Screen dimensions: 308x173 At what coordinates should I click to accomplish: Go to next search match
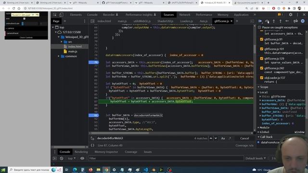(216, 138)
